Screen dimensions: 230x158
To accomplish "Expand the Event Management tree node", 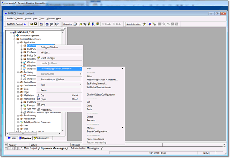I will tap(14, 36).
